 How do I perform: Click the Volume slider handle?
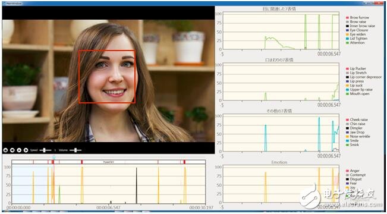[x=76, y=150]
